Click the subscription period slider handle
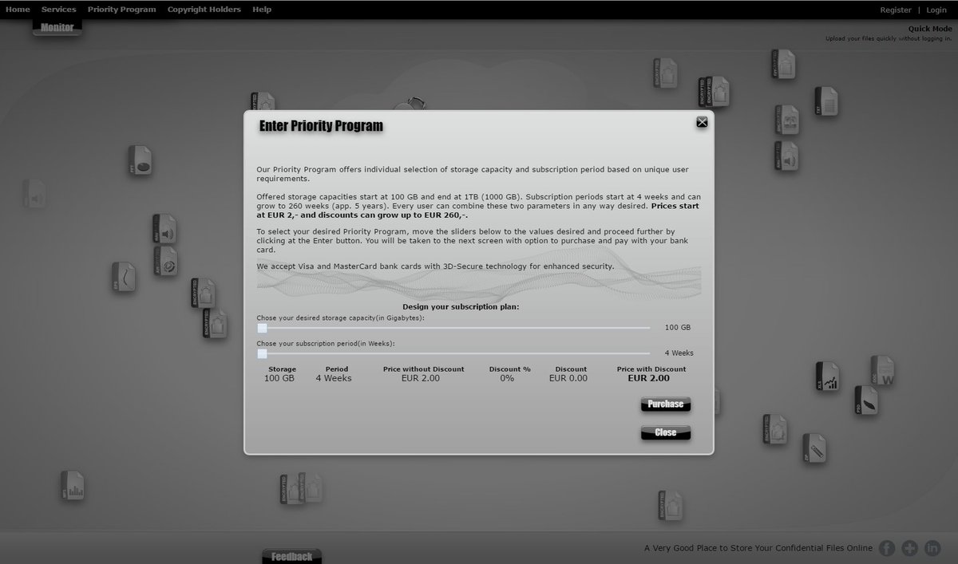958x564 pixels. 262,353
